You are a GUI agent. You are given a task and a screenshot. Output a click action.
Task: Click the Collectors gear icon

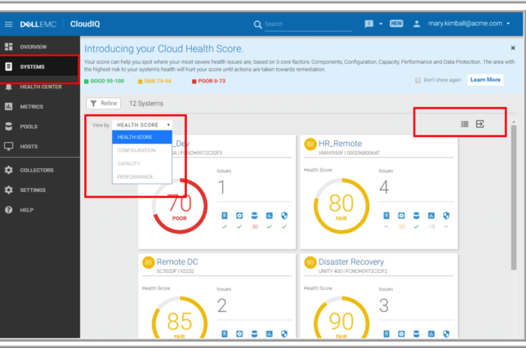(9, 170)
